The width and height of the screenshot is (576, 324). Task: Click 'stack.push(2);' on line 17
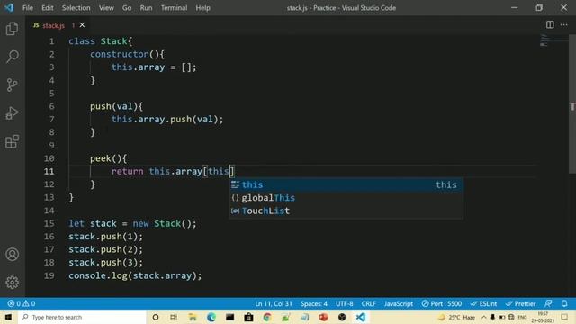point(106,250)
